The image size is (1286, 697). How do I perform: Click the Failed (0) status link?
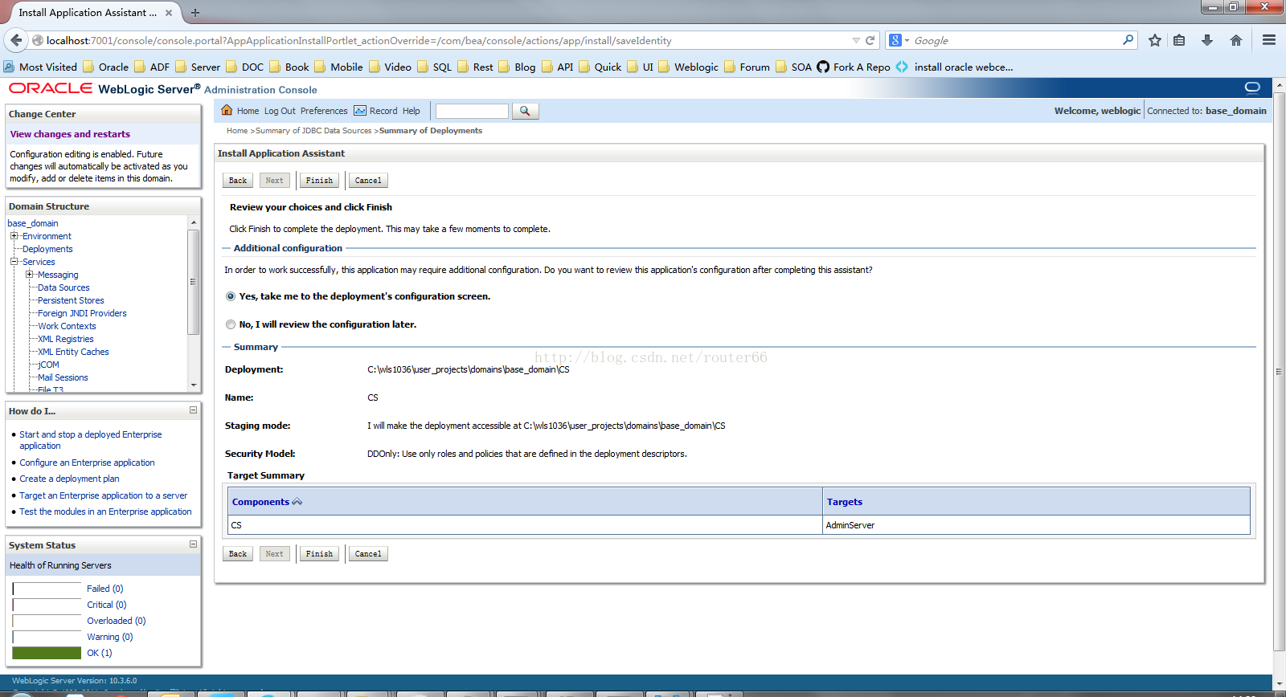[x=105, y=589]
